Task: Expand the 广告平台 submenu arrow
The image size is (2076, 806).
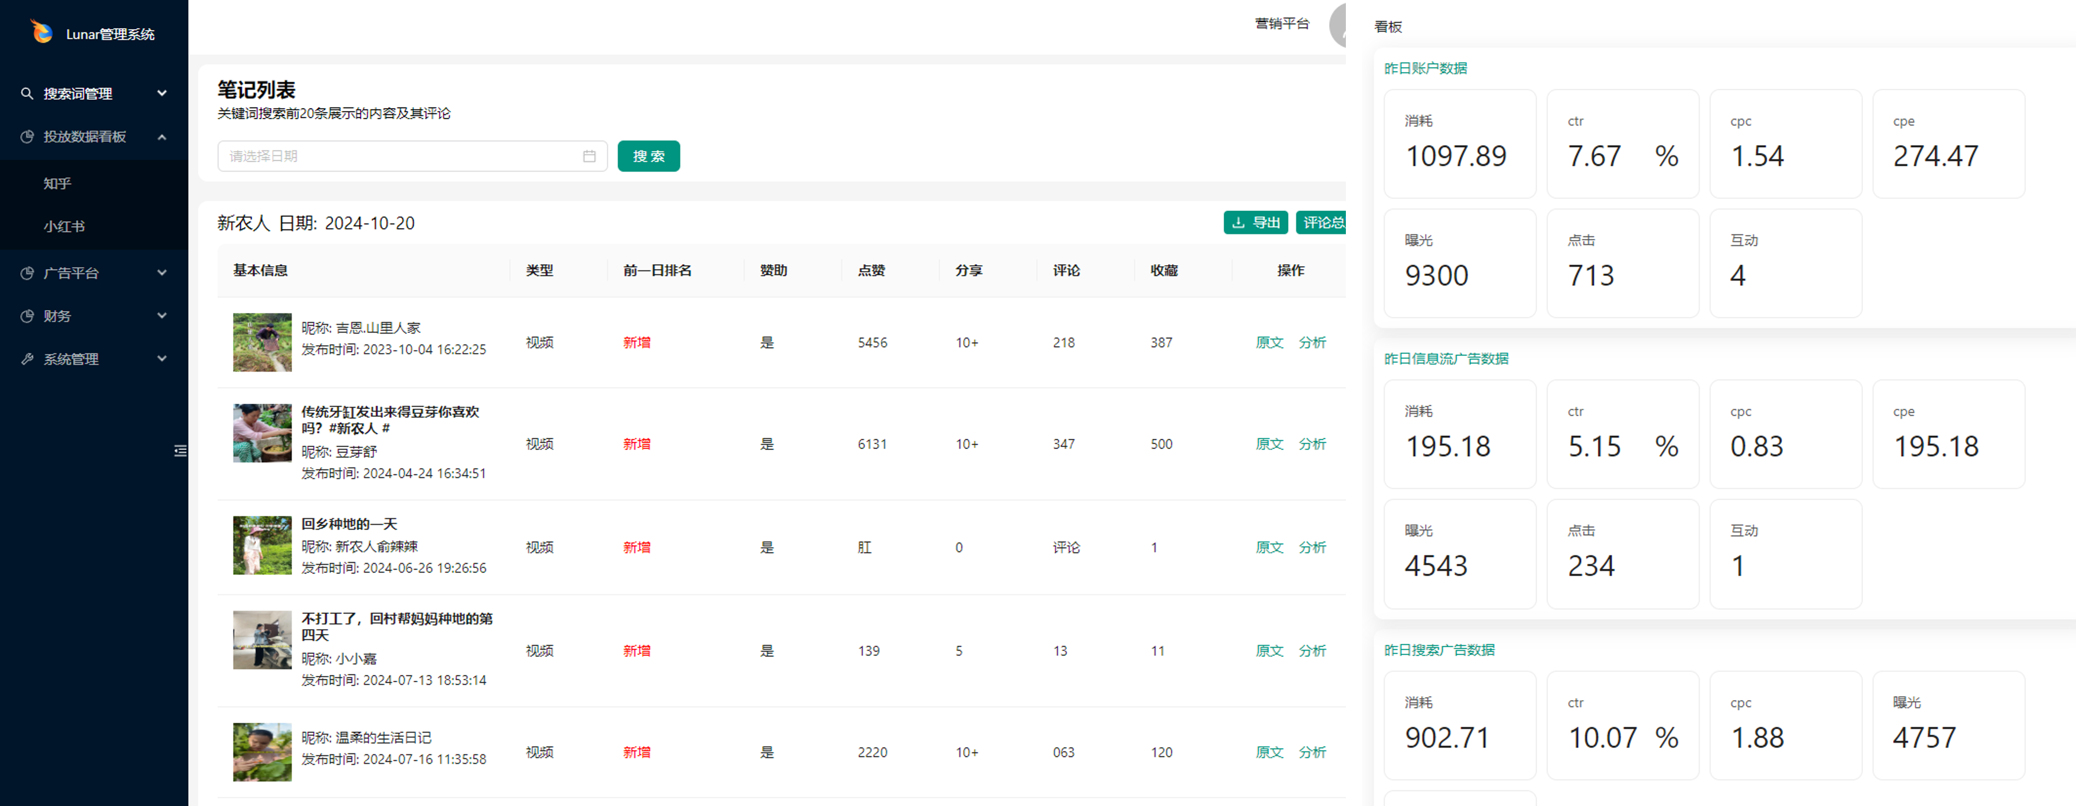Action: (x=162, y=273)
